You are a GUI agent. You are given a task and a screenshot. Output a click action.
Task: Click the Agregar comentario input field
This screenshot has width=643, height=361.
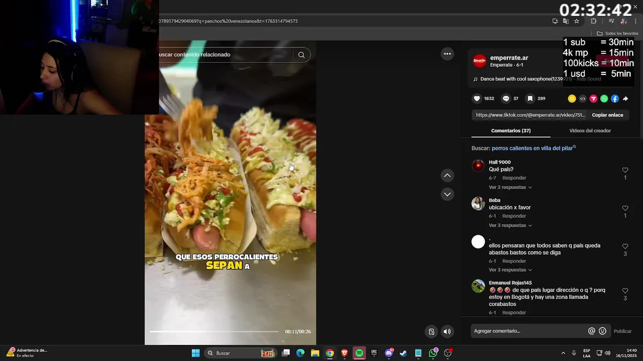[x=528, y=331]
